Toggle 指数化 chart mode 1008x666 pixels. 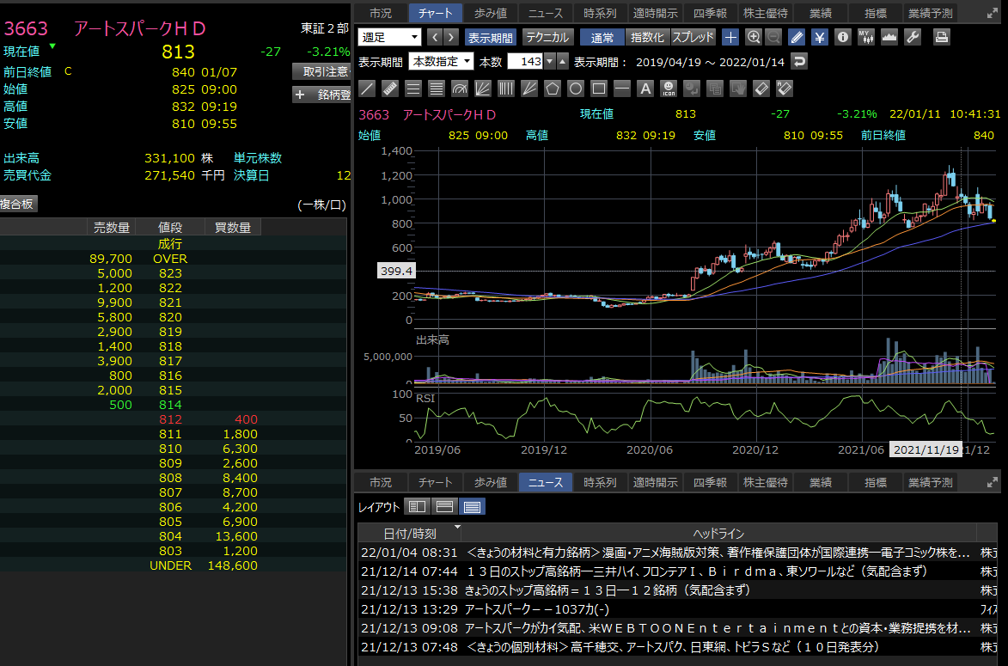click(646, 37)
